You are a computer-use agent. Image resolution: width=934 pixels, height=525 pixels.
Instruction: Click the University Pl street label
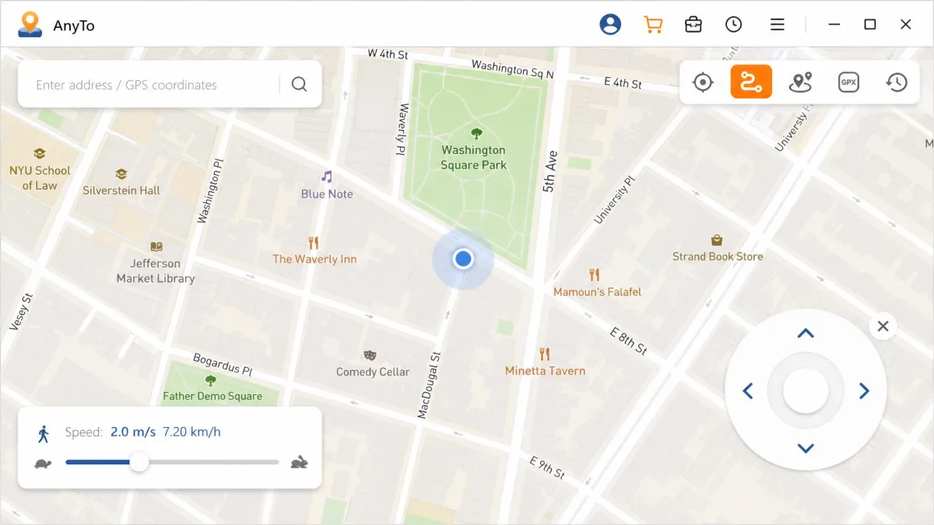(x=615, y=198)
